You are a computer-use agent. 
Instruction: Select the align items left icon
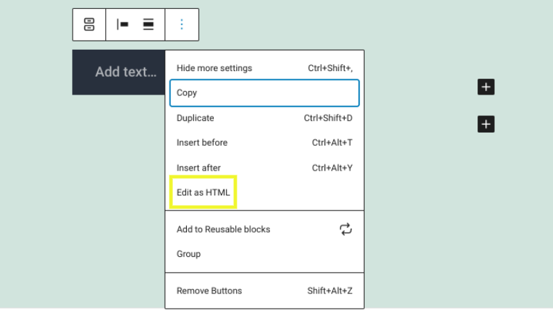123,25
